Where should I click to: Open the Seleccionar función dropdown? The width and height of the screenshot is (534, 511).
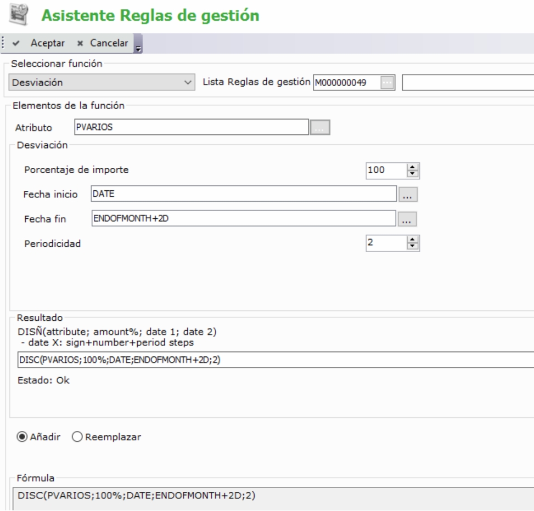pyautogui.click(x=103, y=83)
